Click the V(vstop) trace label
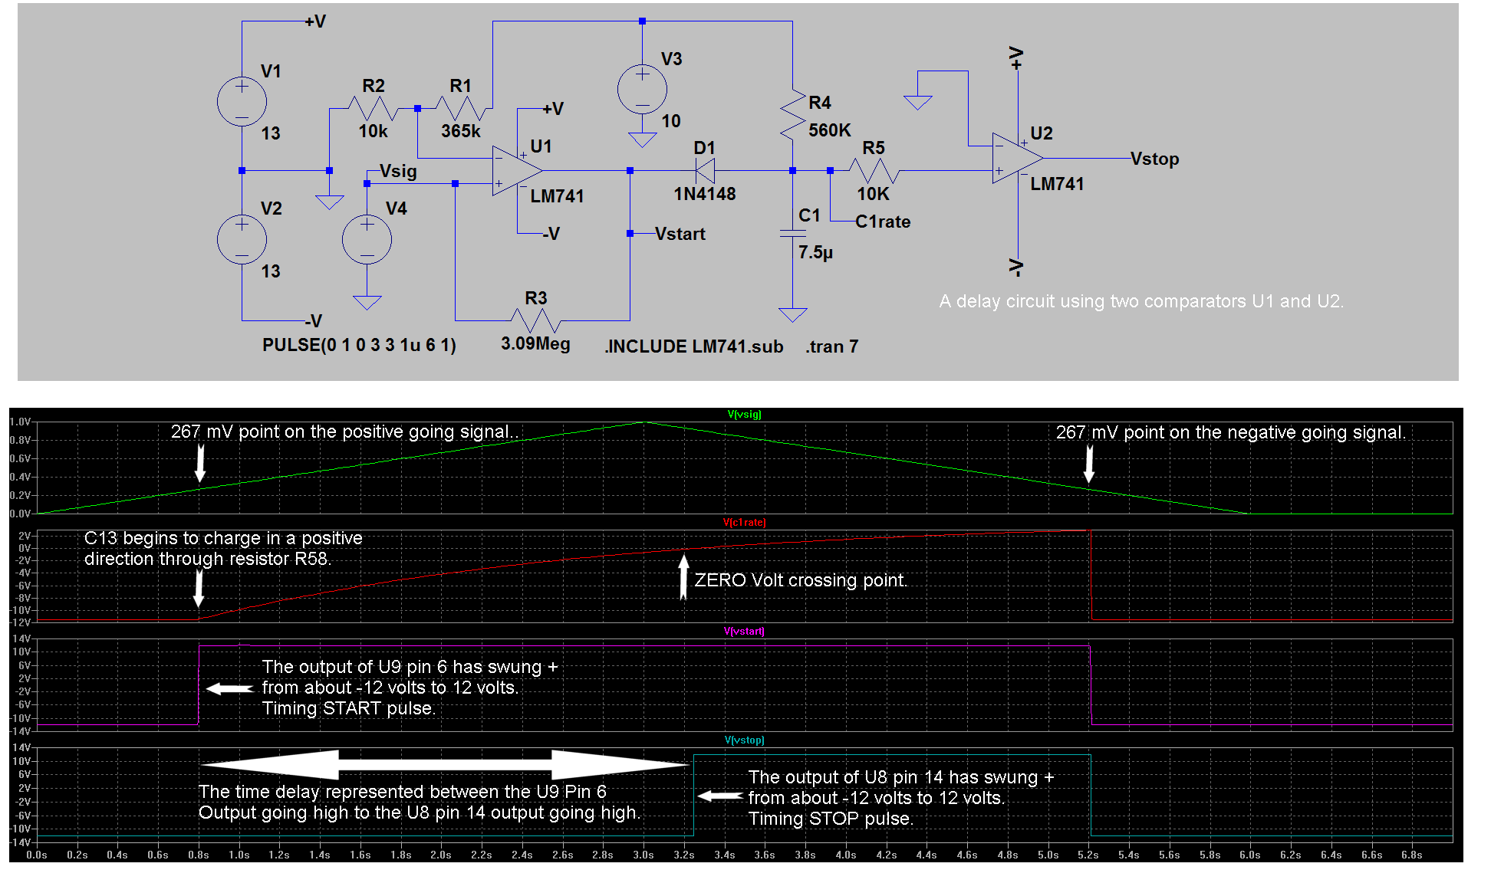 click(744, 740)
